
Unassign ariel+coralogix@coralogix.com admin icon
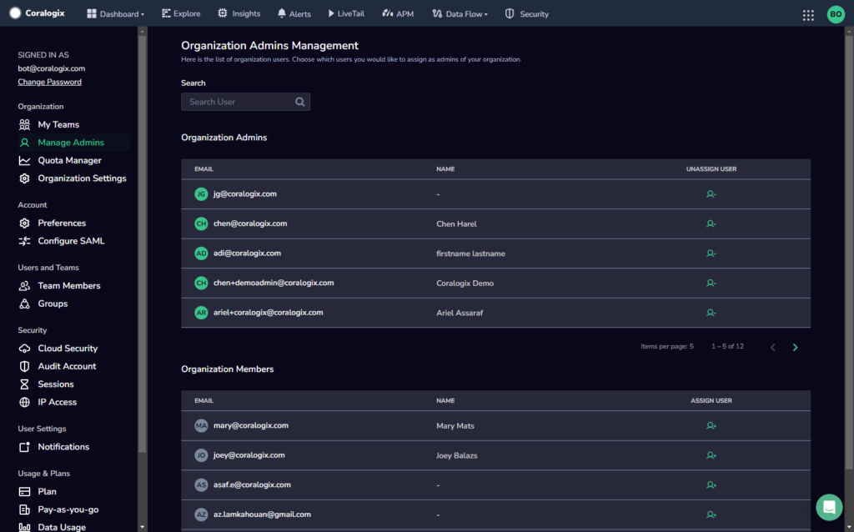[x=711, y=313]
